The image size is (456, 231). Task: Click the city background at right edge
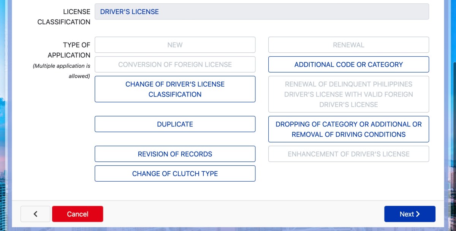click(x=450, y=114)
